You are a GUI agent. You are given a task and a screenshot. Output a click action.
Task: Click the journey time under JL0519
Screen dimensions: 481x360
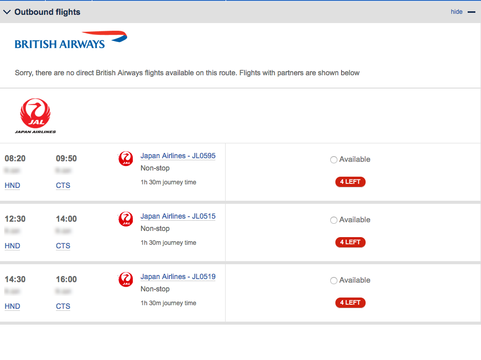click(x=168, y=303)
